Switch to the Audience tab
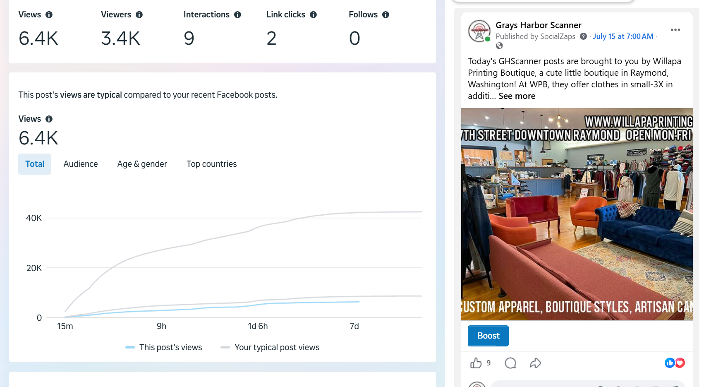704x387 pixels. point(81,164)
